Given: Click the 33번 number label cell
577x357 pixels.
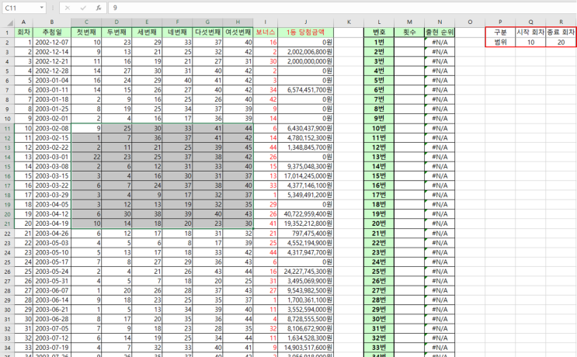Looking at the screenshot, I should (x=379, y=348).
